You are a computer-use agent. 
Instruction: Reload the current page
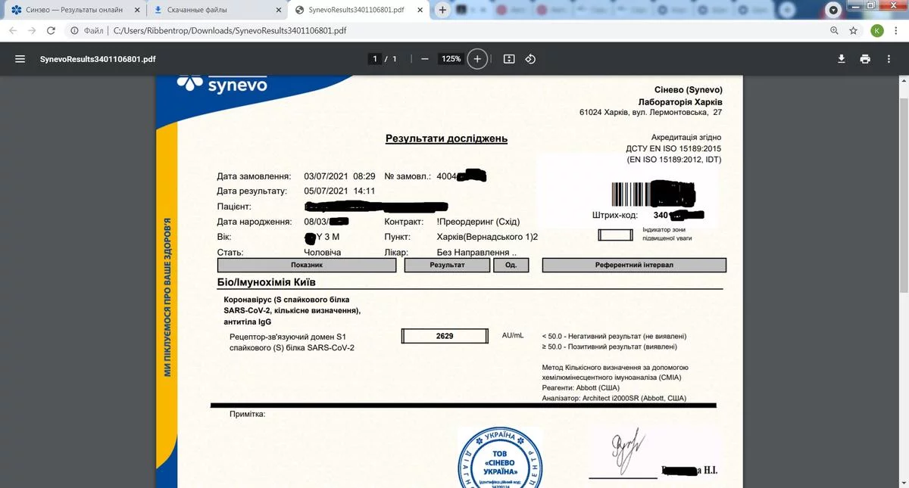(x=51, y=31)
